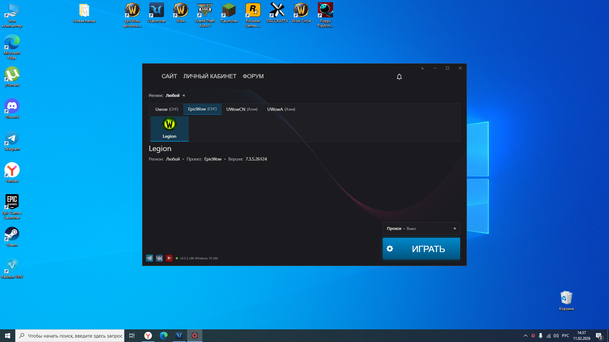The width and height of the screenshot is (609, 342).
Task: Click the notification bell icon
Action: 399,77
